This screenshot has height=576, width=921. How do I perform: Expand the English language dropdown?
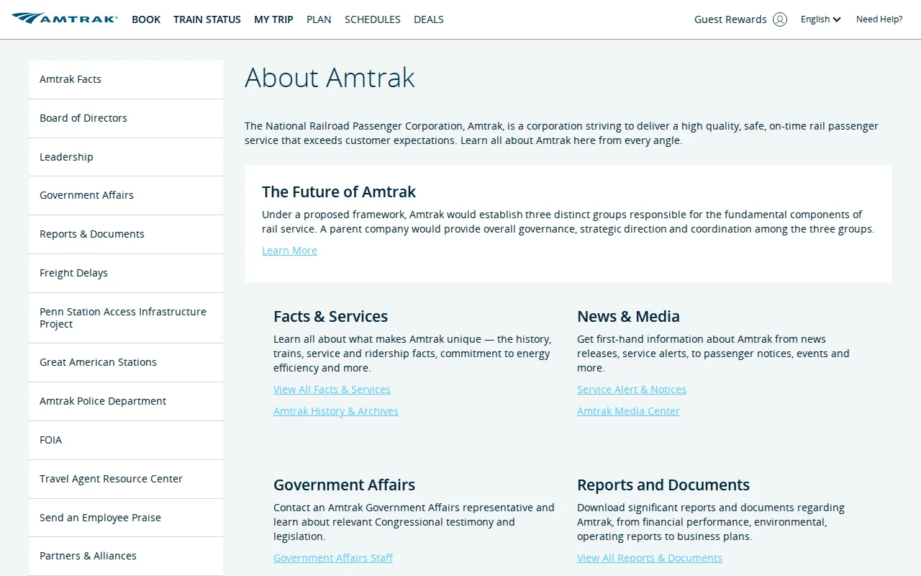(x=821, y=19)
